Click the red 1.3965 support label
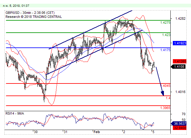This screenshot has height=138, width=191. pos(165,108)
